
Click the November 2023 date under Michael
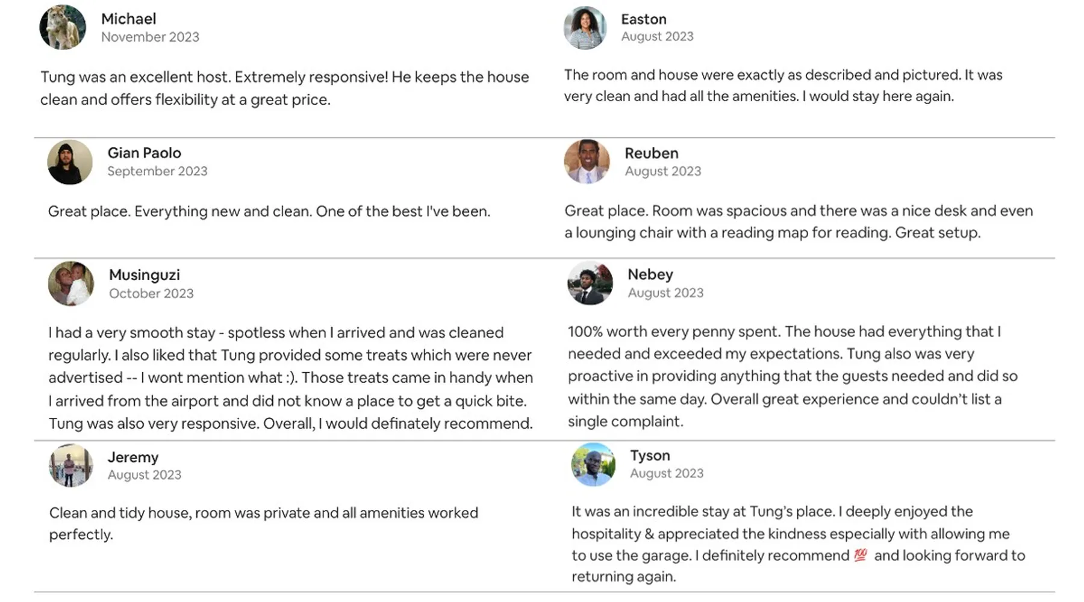tap(150, 37)
